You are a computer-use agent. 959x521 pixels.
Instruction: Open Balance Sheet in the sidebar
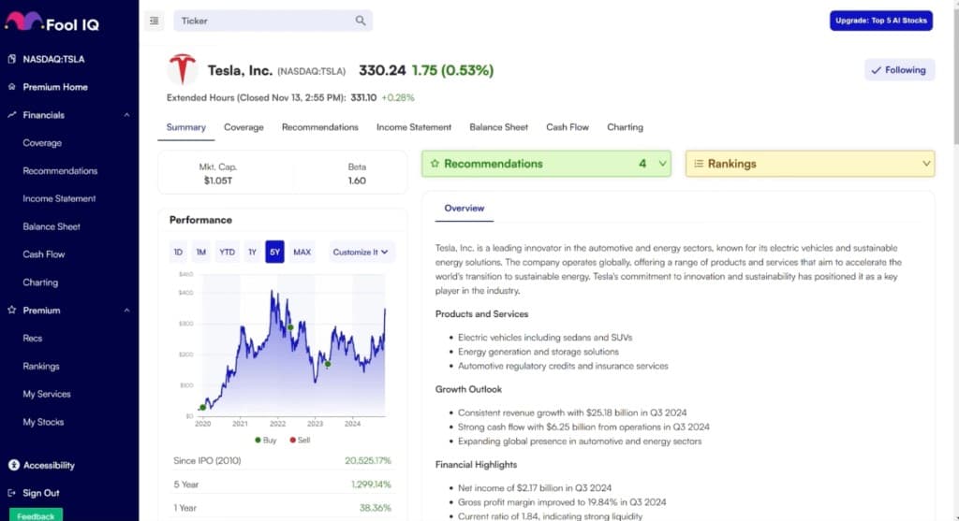click(52, 226)
